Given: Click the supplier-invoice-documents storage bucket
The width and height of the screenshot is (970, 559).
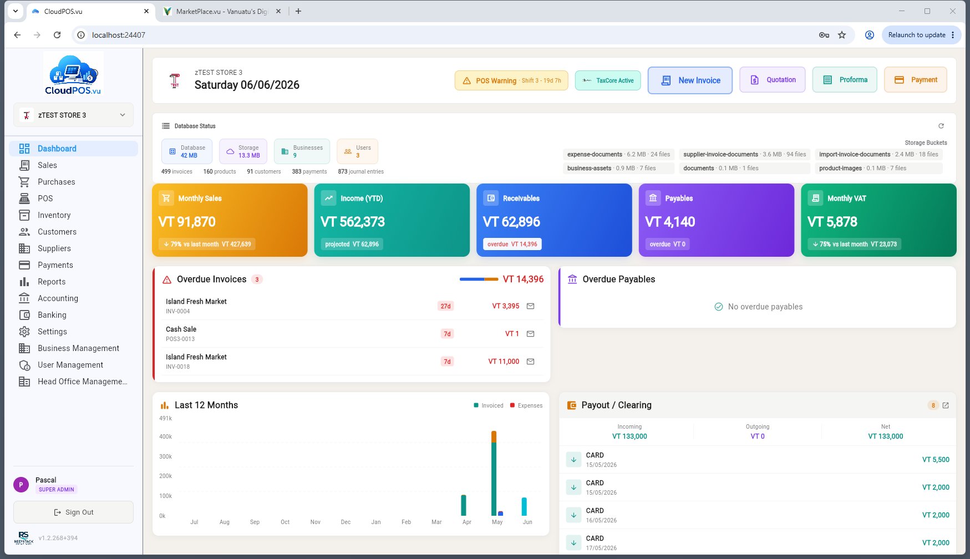Looking at the screenshot, I should [x=744, y=154].
